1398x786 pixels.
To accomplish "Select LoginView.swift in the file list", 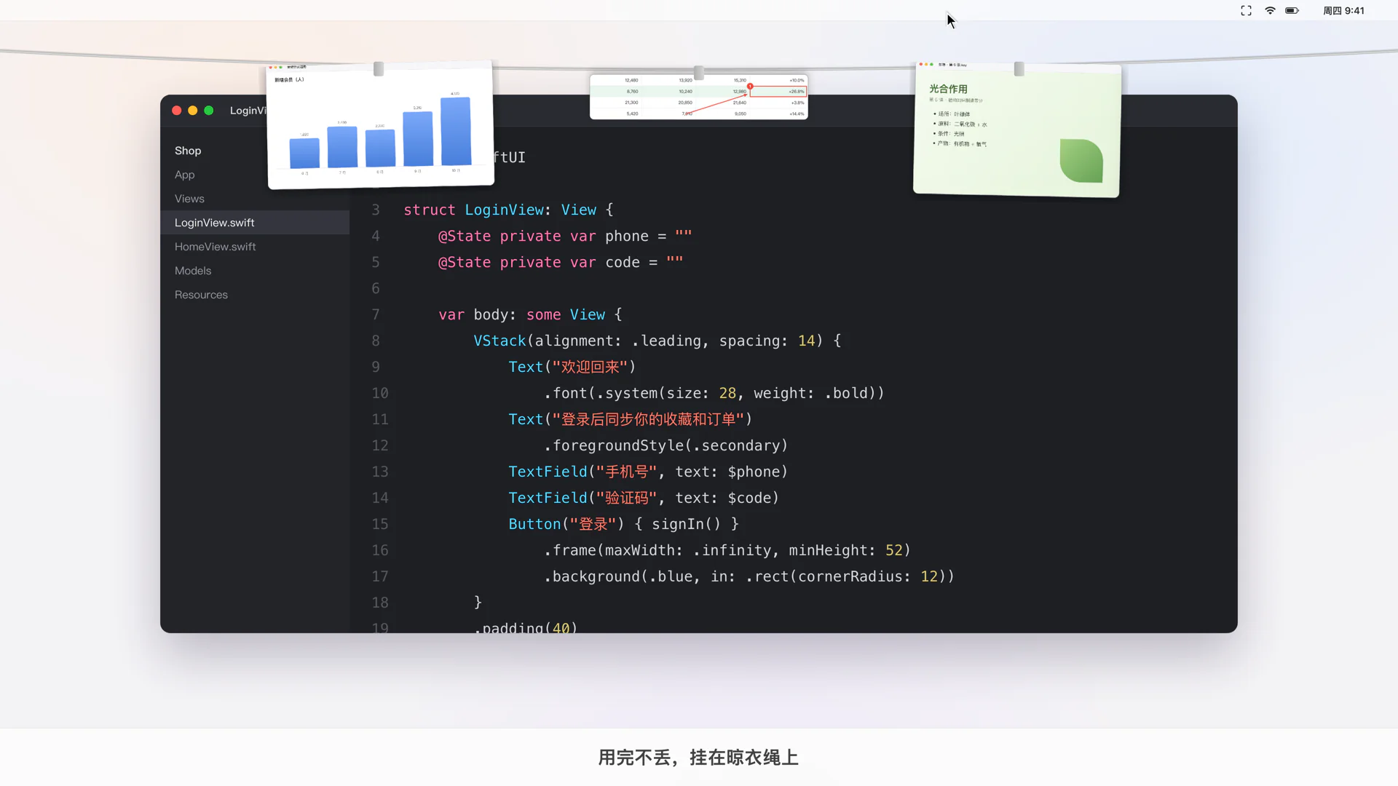I will click(255, 223).
